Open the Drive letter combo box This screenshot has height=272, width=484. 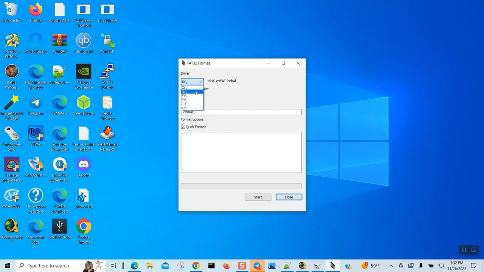pos(192,82)
